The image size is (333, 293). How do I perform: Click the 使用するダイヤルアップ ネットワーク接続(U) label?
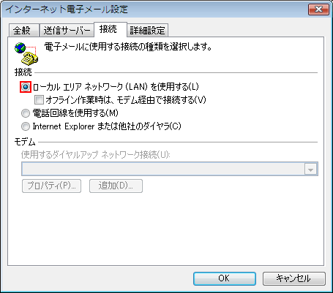pyautogui.click(x=96, y=155)
